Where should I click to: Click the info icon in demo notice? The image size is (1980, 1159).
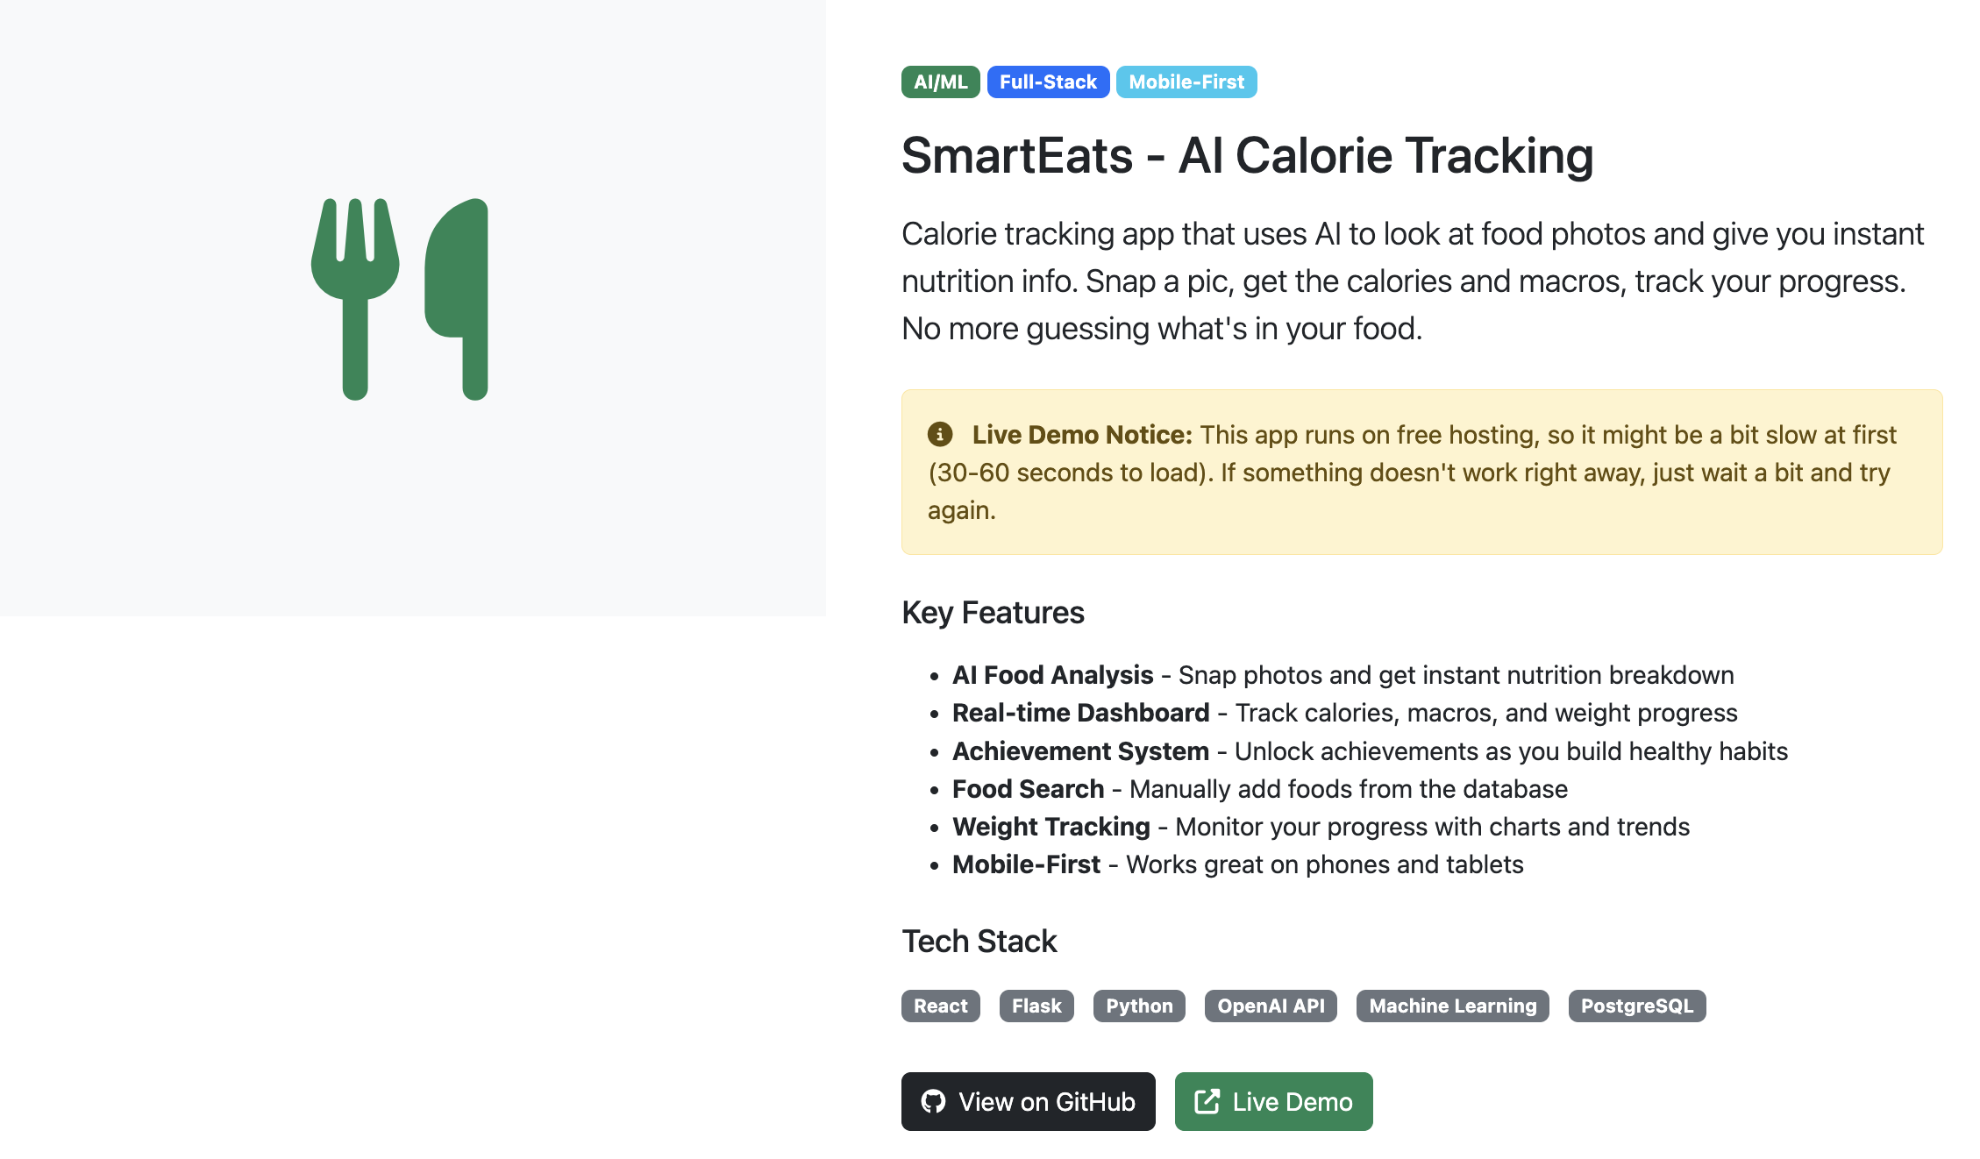pyautogui.click(x=939, y=434)
